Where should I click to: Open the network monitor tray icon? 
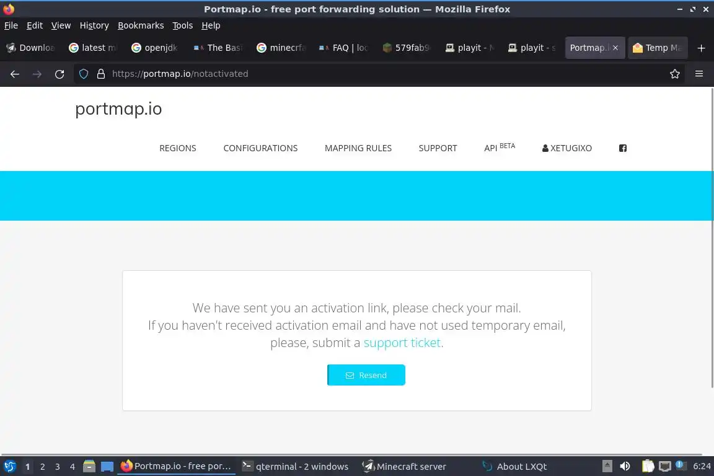[x=665, y=467]
